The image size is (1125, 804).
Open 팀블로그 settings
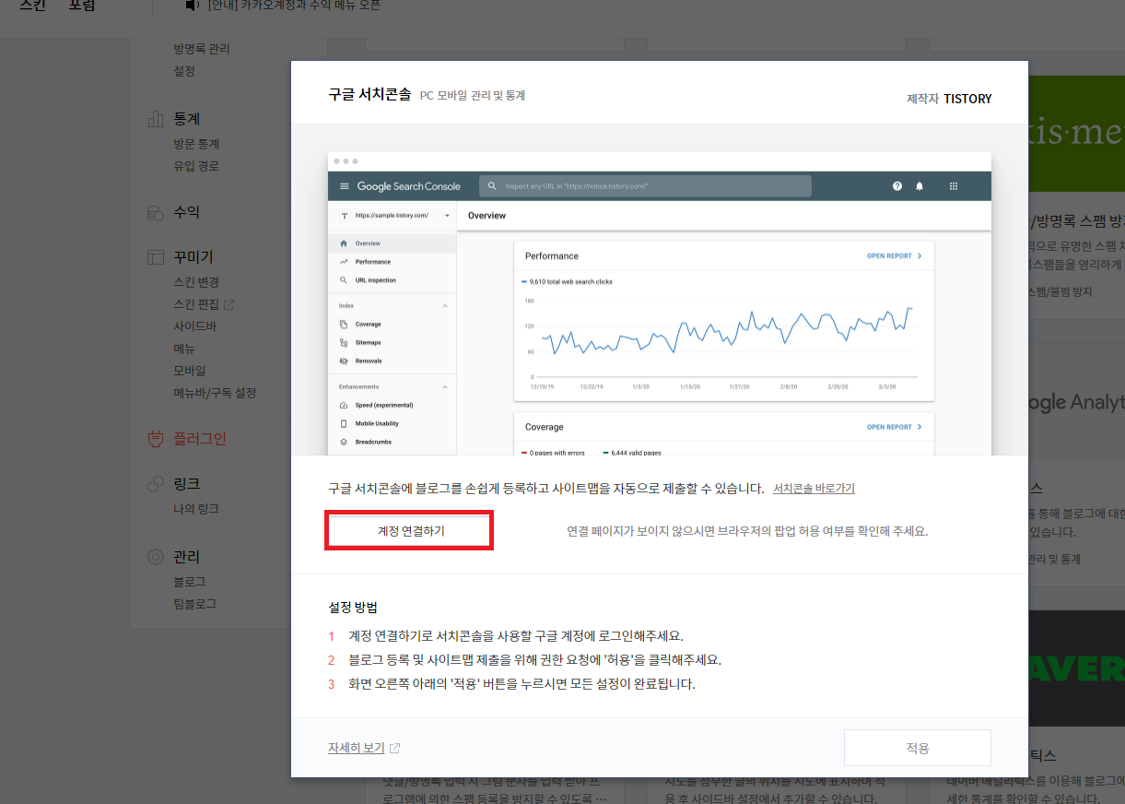click(195, 604)
